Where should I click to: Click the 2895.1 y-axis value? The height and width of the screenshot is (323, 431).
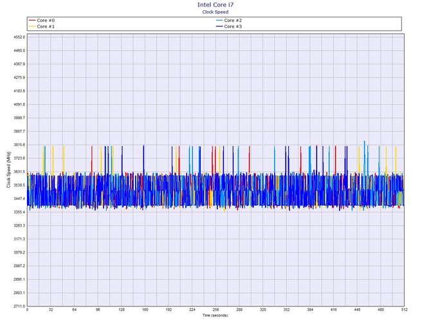[19, 279]
